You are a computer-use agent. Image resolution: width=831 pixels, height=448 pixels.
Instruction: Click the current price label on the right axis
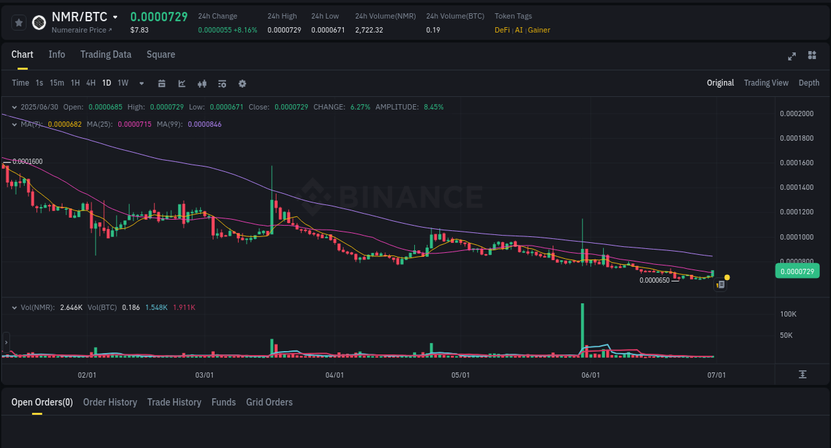(797, 271)
